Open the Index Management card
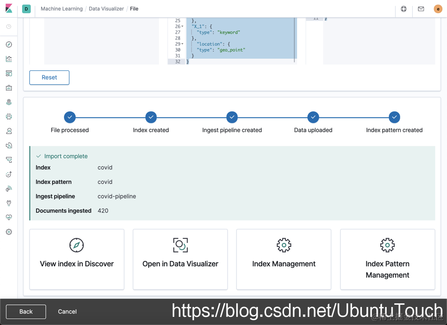The image size is (447, 325). tap(284, 259)
